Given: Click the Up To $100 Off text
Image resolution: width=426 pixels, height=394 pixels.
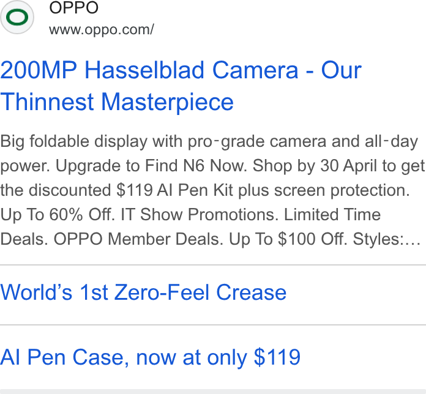Looking at the screenshot, I should [x=288, y=239].
